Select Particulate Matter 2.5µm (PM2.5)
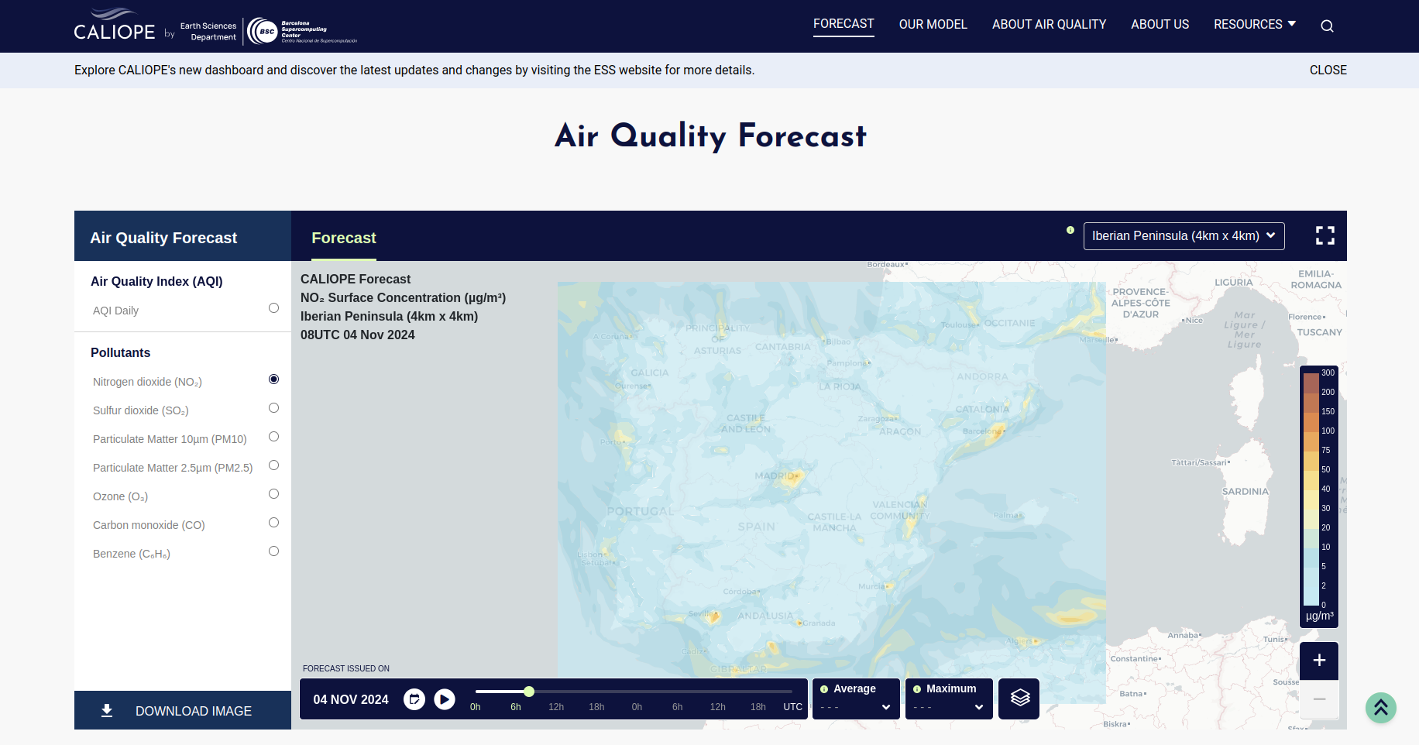The image size is (1419, 745). tap(273, 465)
